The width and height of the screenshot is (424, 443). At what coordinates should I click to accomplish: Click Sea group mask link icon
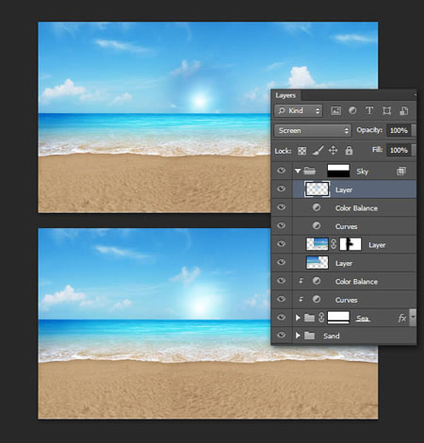pyautogui.click(x=321, y=318)
